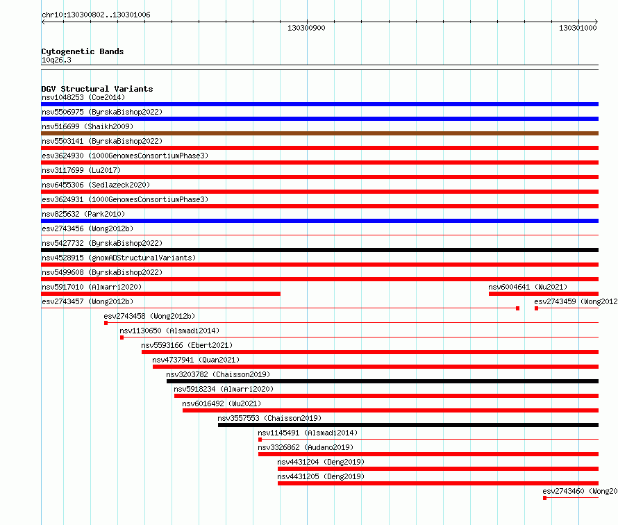
Task: Open nsv5499608 (ByrskaBishop2022) label
Action: [102, 272]
